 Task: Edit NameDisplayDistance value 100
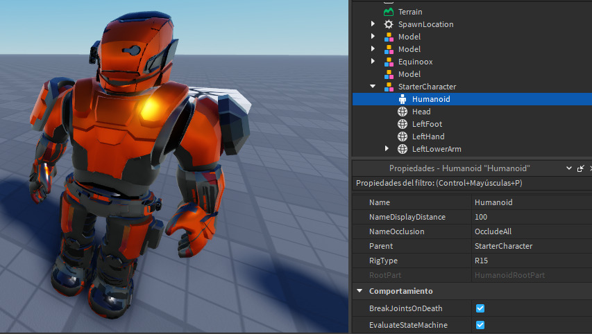coord(532,217)
